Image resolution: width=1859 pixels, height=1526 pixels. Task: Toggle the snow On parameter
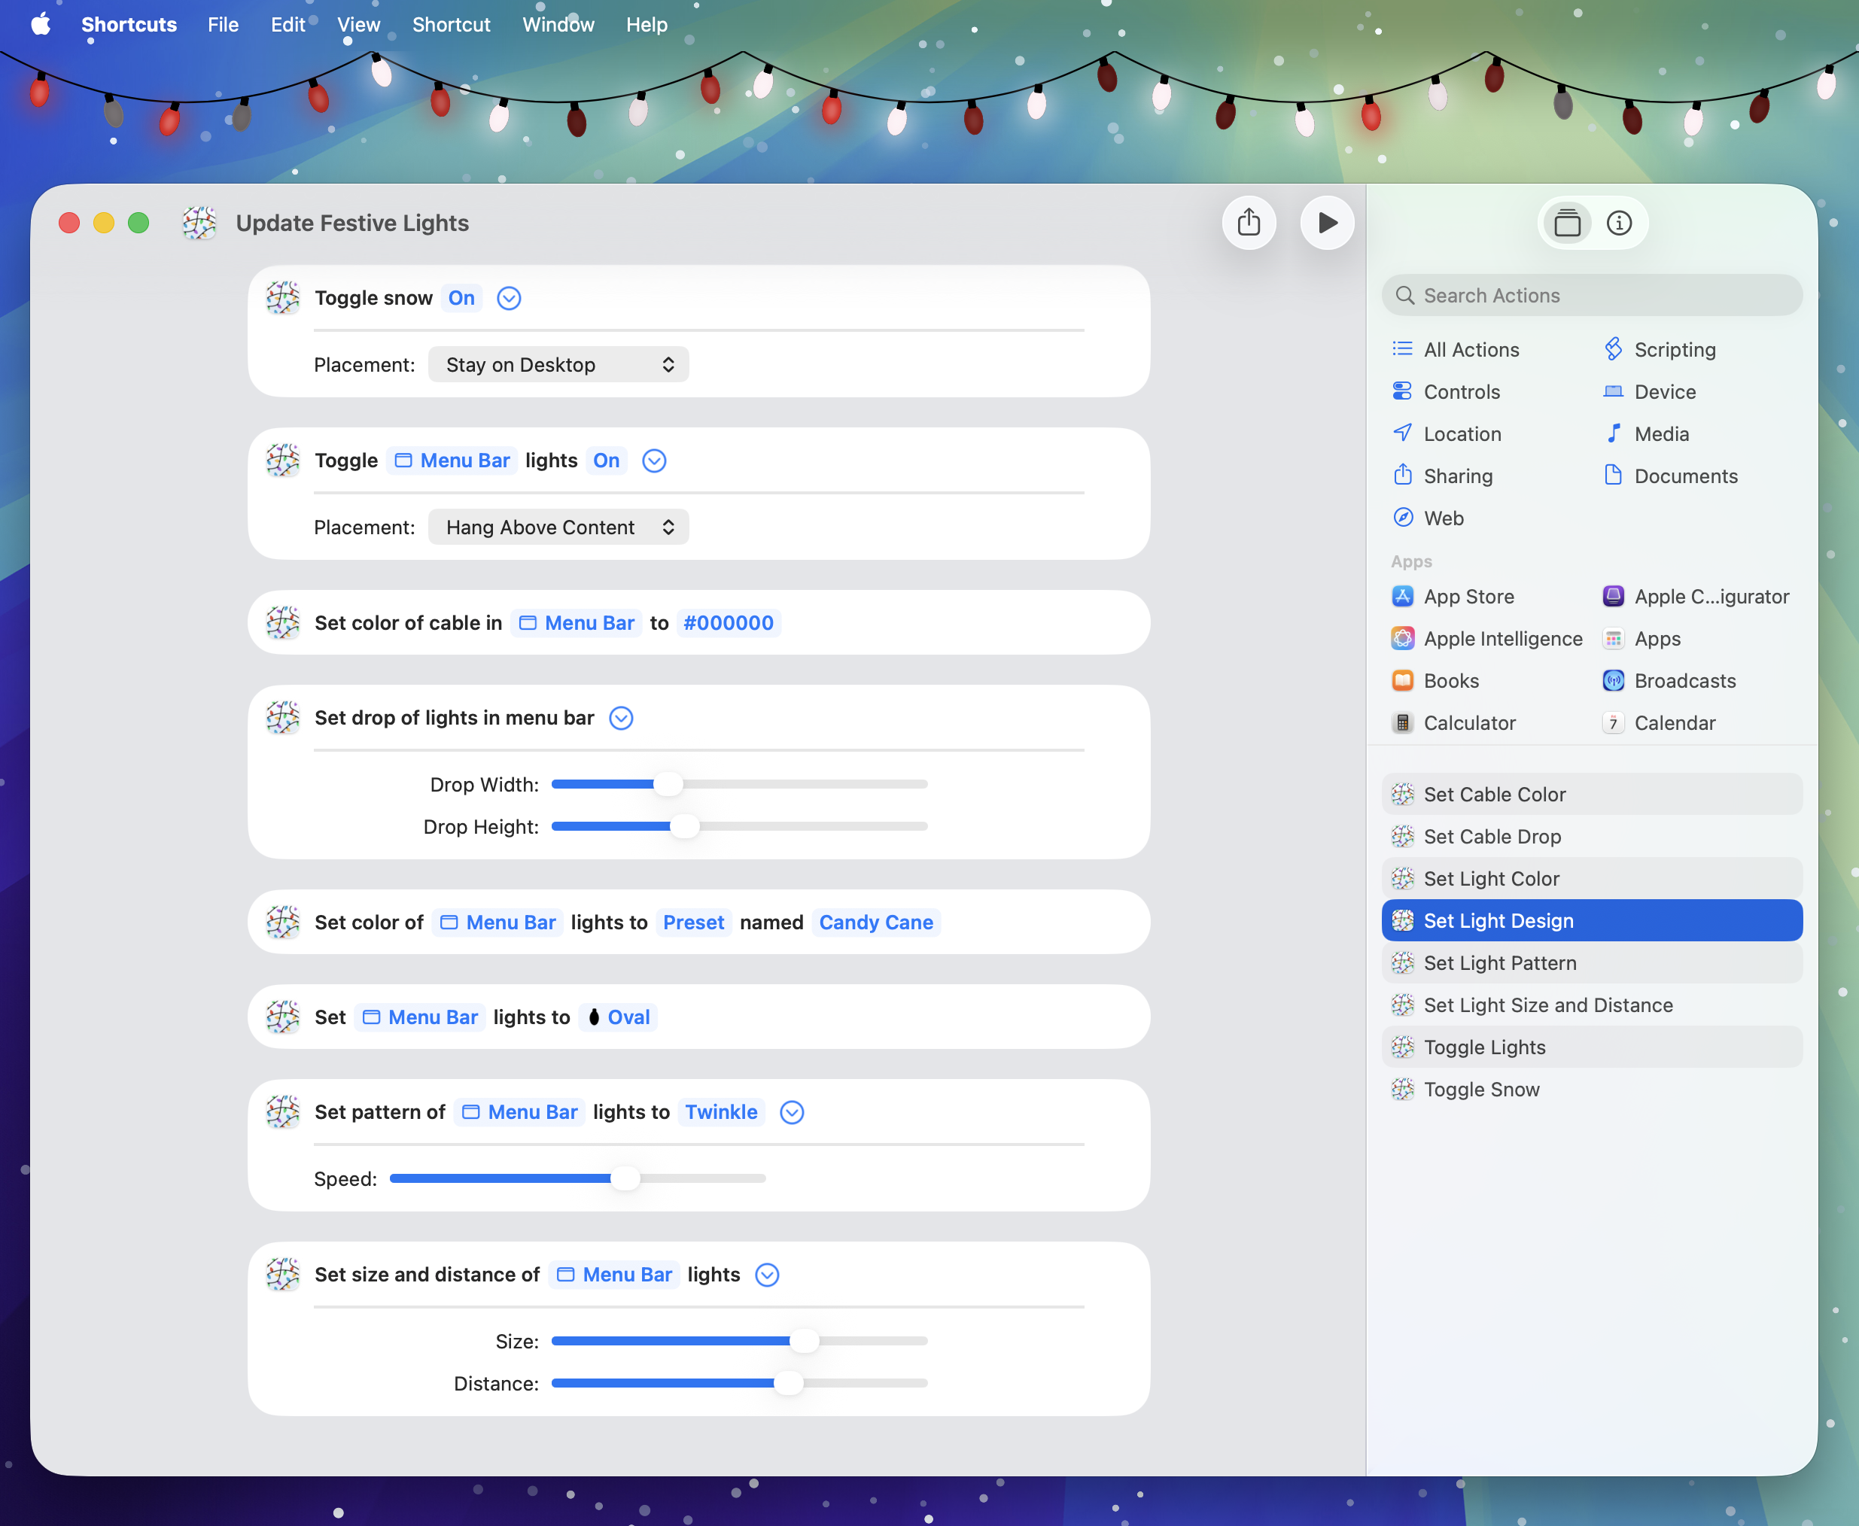click(461, 299)
